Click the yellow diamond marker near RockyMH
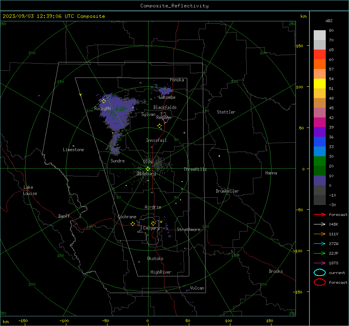Viewport: 349px width, 326px height. point(104,101)
